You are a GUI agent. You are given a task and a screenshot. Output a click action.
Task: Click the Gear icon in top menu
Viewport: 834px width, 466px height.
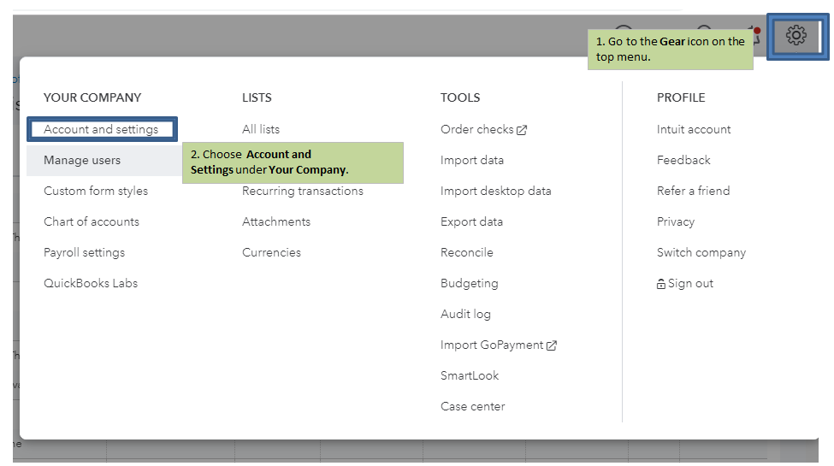796,36
